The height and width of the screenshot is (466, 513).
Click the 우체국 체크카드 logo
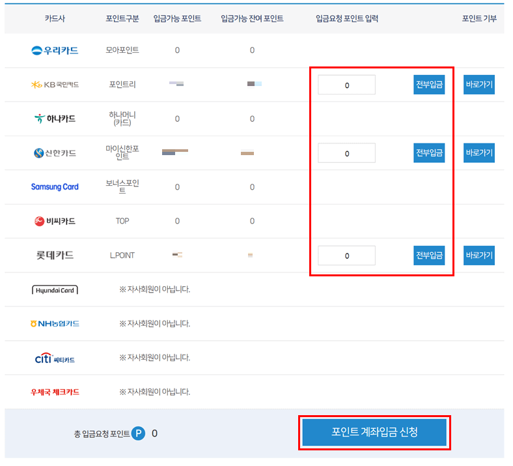(55, 392)
